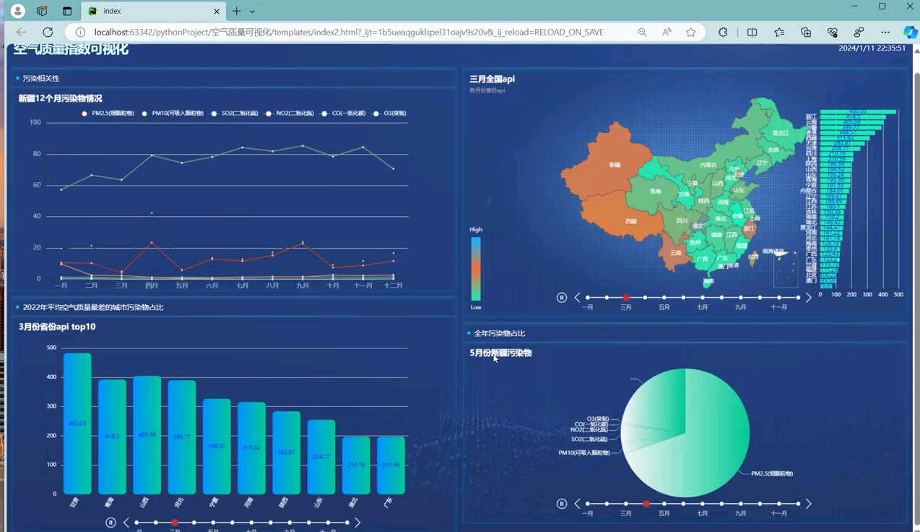Open browser extensions puzzle icon

tap(723, 32)
